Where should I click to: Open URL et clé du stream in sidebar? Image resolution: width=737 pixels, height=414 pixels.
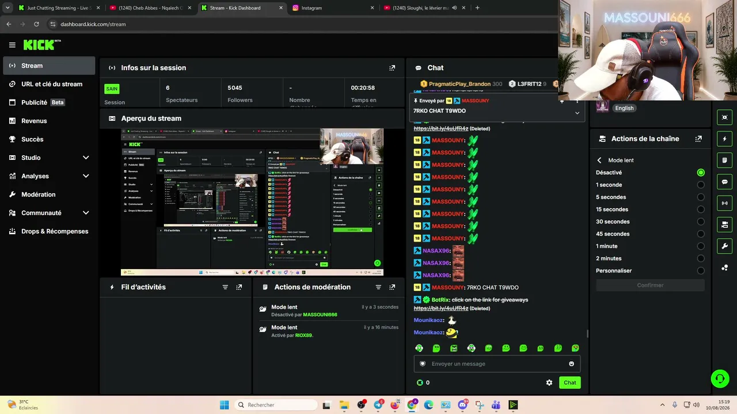49,84
